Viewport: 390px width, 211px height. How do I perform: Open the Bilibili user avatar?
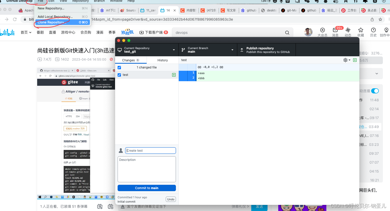308,32
